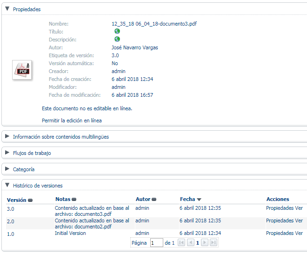
Task: Click the Página number input field
Action: pyautogui.click(x=157, y=243)
